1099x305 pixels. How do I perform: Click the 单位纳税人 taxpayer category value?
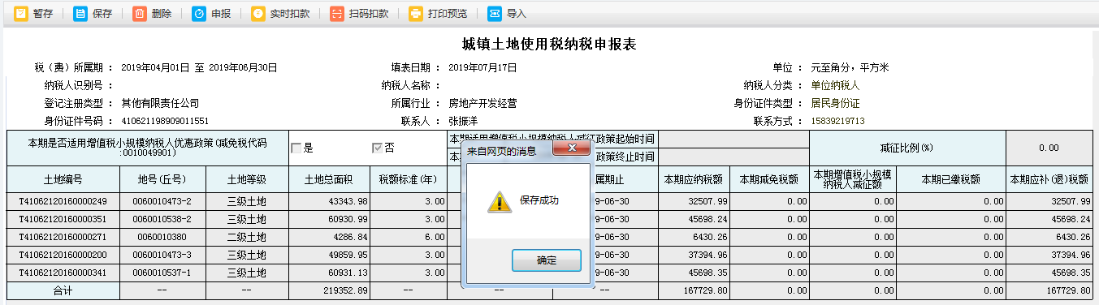(835, 85)
